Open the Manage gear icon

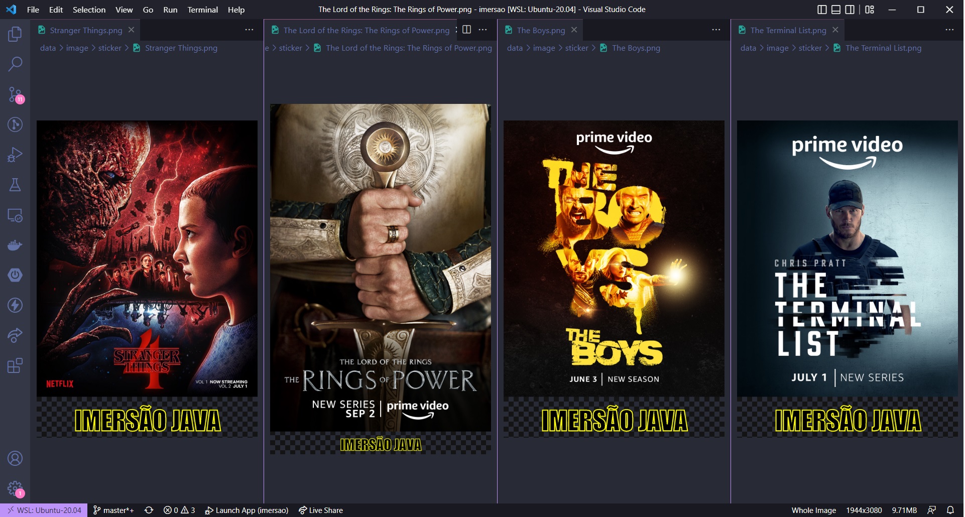click(x=15, y=488)
